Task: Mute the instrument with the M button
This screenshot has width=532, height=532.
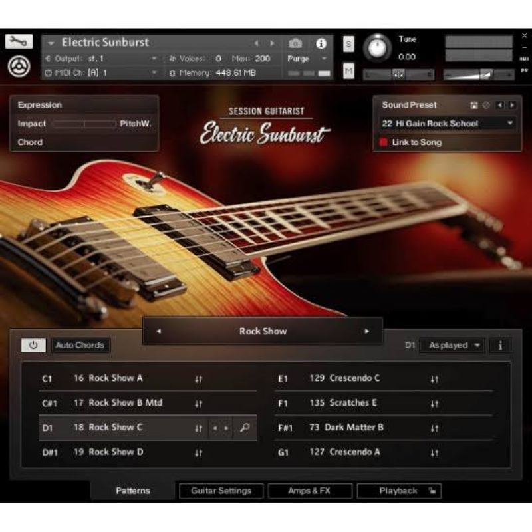Action: pyautogui.click(x=348, y=71)
